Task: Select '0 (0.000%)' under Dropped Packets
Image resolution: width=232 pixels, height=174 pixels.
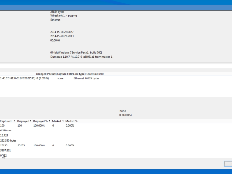Action: [x=43, y=78]
